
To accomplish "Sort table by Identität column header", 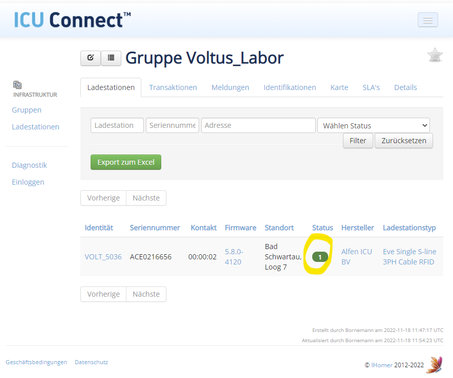I will tap(99, 228).
